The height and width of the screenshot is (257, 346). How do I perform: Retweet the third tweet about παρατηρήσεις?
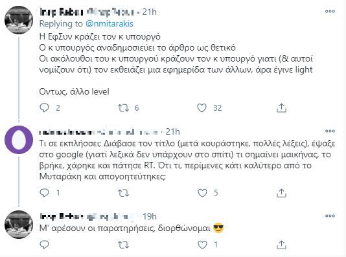tap(123, 245)
